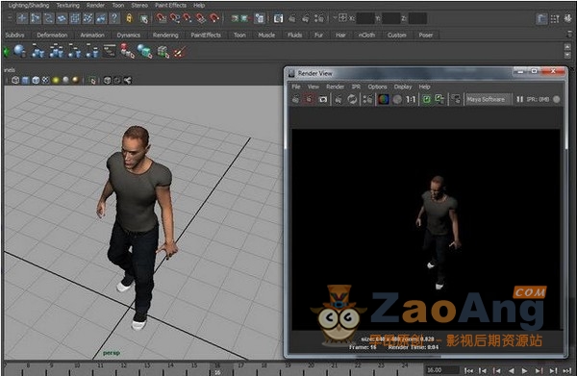Viewport: 577px width, 376px height.
Task: Toggle the Channel Box sidebar icon
Action: tap(568, 18)
